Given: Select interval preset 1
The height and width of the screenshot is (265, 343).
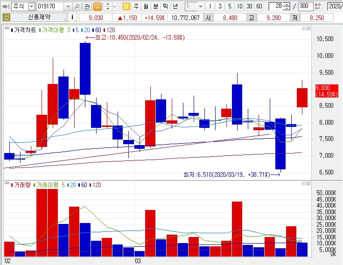Looking at the screenshot, I should 210,7.
